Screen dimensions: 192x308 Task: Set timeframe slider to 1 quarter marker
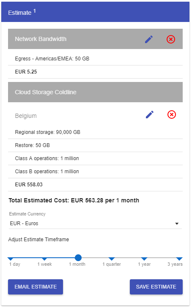[111, 259]
